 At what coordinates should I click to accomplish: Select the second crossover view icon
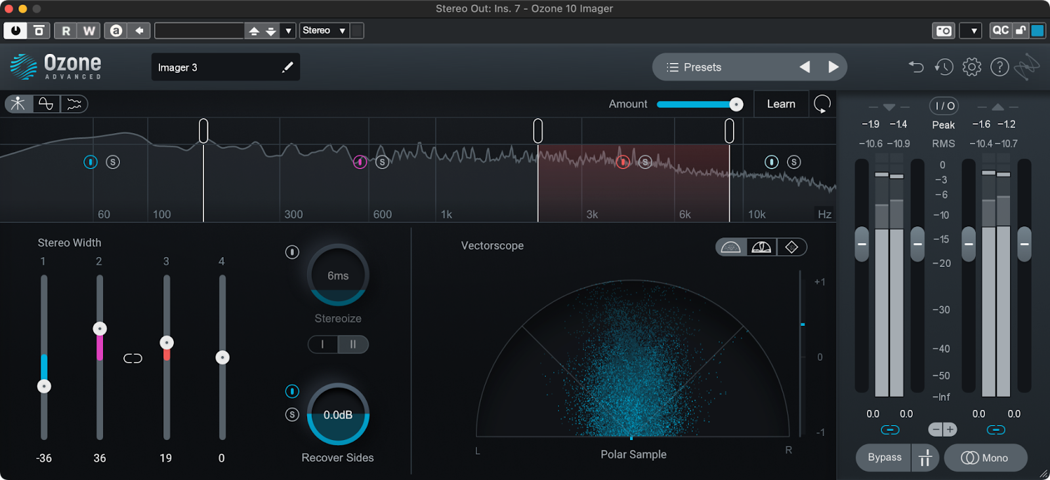46,104
